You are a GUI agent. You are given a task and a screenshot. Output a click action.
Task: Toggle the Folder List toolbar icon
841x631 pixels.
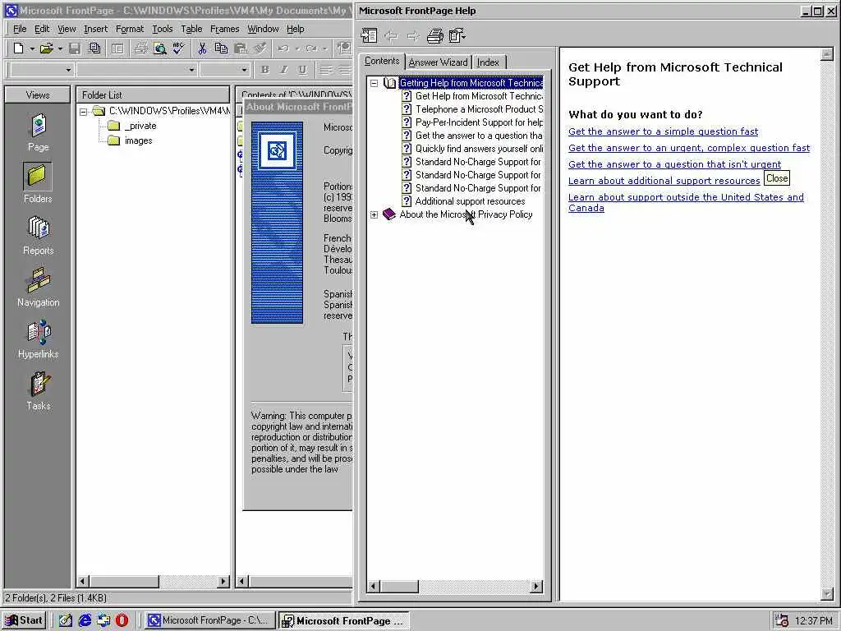coord(117,48)
